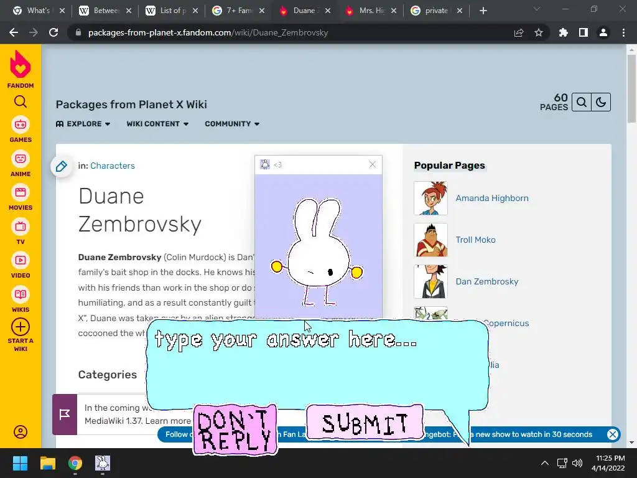
Task: Open the Chrome extensions puzzle icon
Action: click(563, 32)
